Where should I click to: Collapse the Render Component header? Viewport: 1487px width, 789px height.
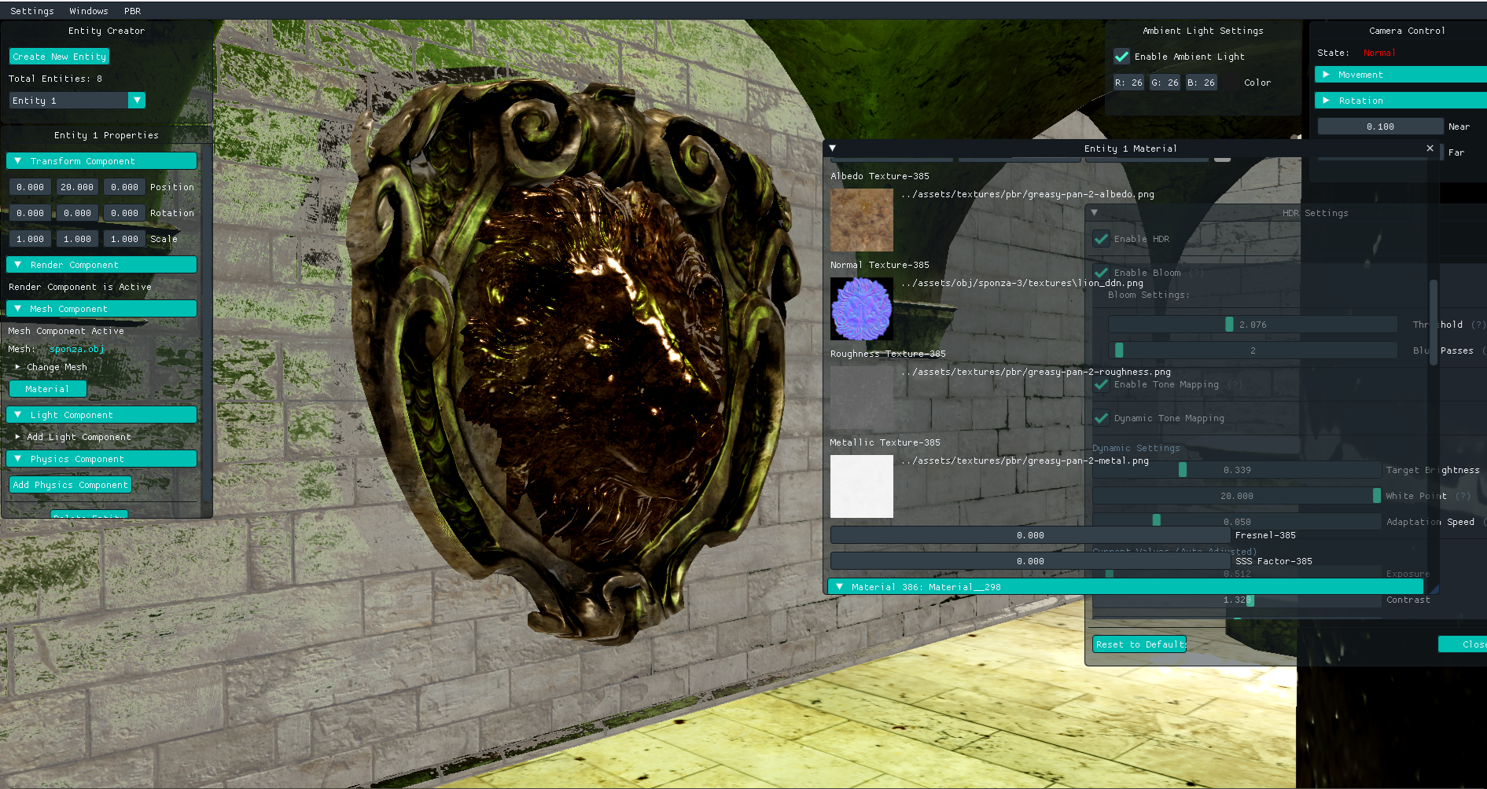(x=101, y=265)
